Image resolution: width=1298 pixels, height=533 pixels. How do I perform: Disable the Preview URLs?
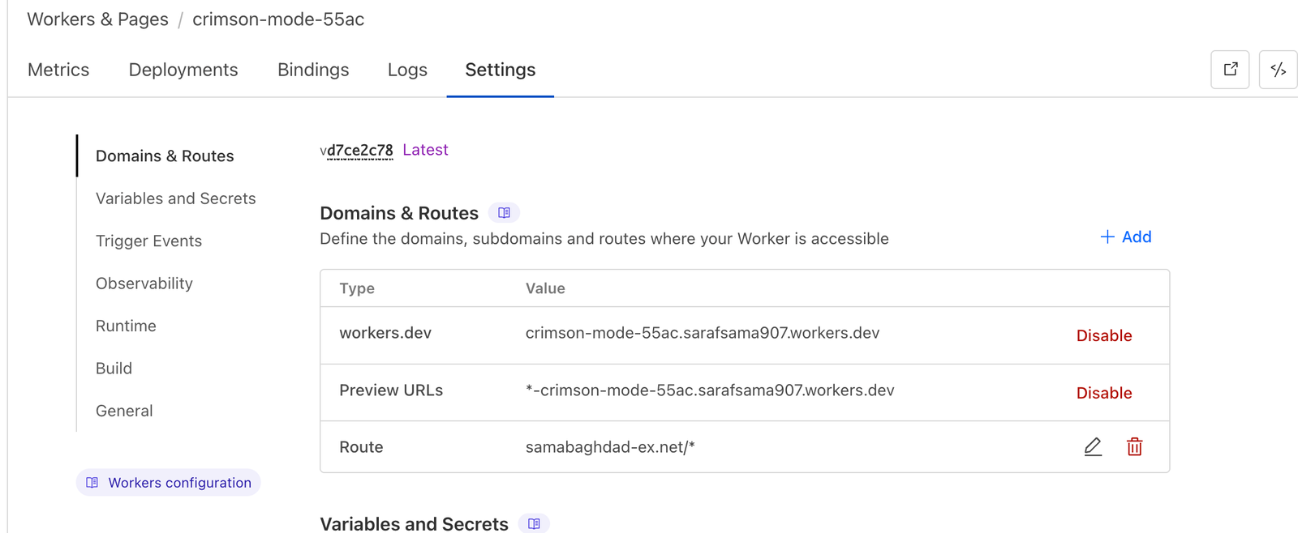pyautogui.click(x=1103, y=394)
